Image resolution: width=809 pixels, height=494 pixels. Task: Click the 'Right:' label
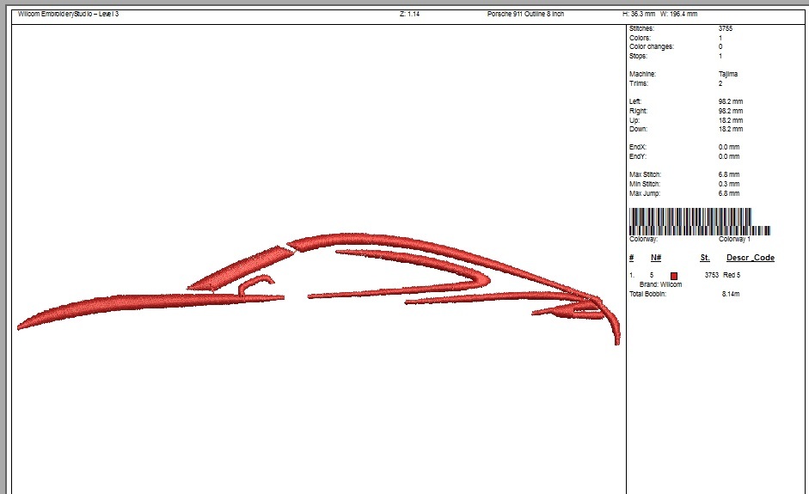tap(638, 111)
